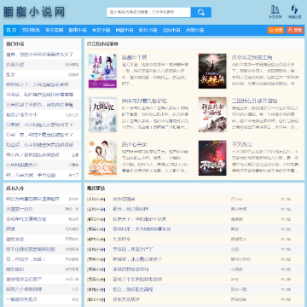Open the update row 穿成三个反派的恶毒后娘

(x=137, y=280)
